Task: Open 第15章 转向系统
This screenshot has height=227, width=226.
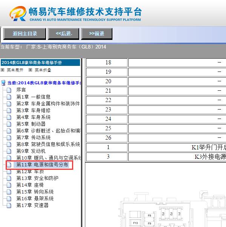Action: point(35,192)
